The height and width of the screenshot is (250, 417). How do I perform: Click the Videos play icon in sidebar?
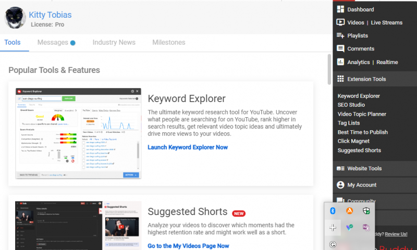click(x=340, y=22)
